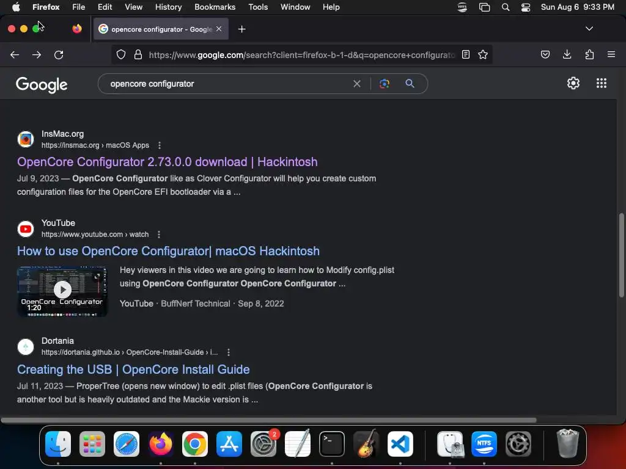The width and height of the screenshot is (626, 469).
Task: Open Firefox downloads panel
Action: click(567, 54)
